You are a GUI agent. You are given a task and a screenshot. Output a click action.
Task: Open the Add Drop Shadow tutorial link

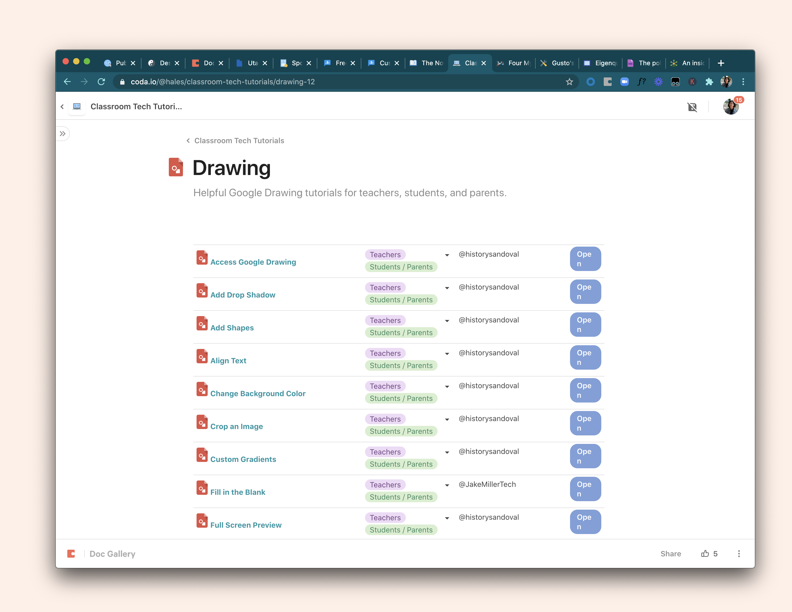tap(243, 295)
